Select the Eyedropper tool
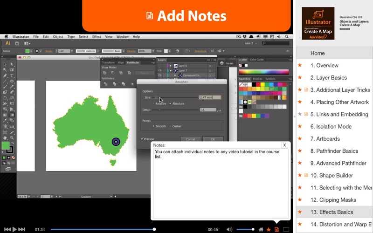373x233 pixels. pos(5,121)
